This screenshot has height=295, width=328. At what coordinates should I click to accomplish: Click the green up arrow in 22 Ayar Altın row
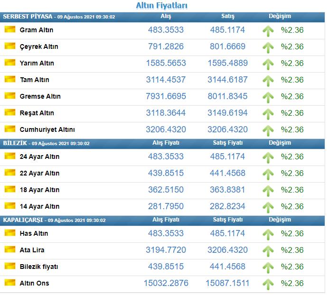tap(268, 175)
